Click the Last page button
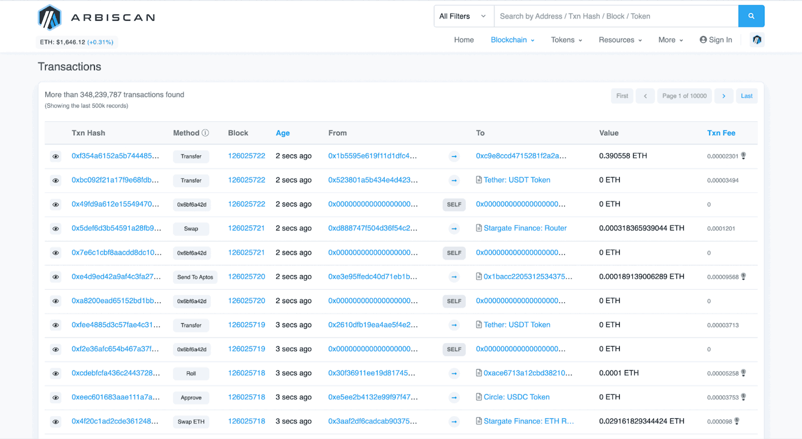The height and width of the screenshot is (439, 802). 746,96
